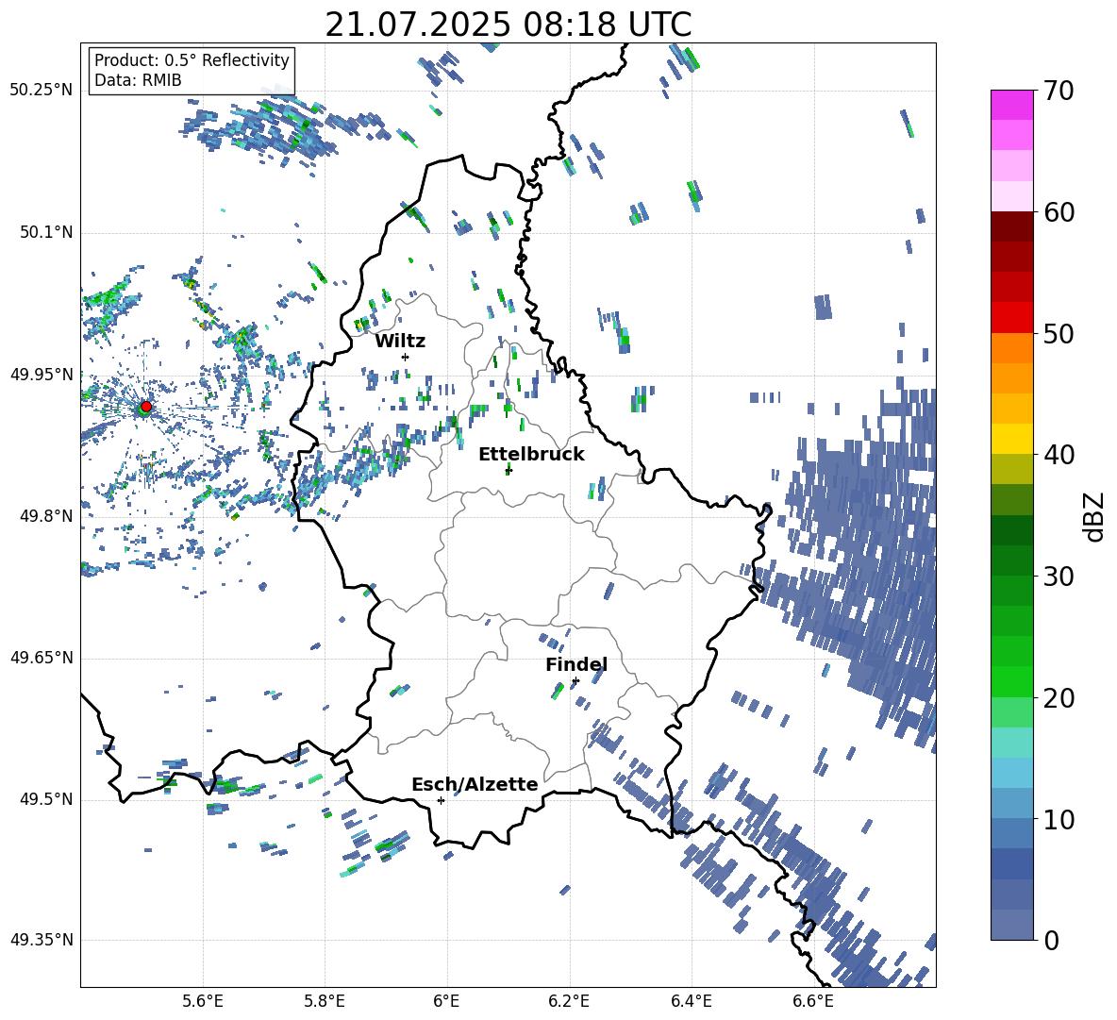Pick the magenta swatch atop the colorbar

click(1011, 105)
